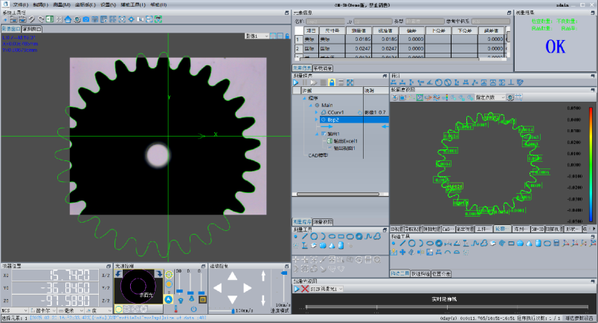Click the lock icon in program toolbar
Screen dimensions: 598x323
pyautogui.click(x=332, y=82)
